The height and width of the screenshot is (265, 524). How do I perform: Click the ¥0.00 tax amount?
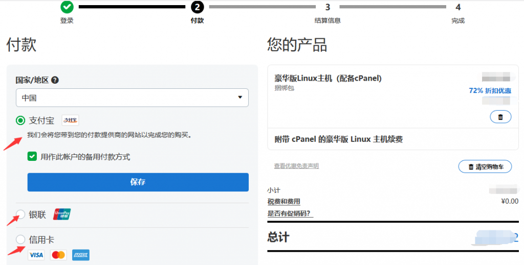(x=510, y=201)
